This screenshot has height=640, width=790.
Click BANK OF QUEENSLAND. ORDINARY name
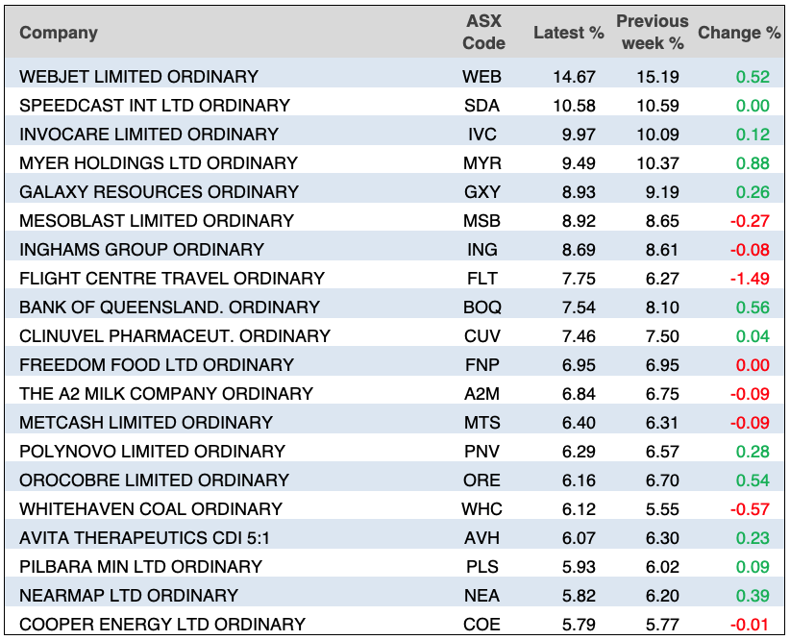[169, 308]
